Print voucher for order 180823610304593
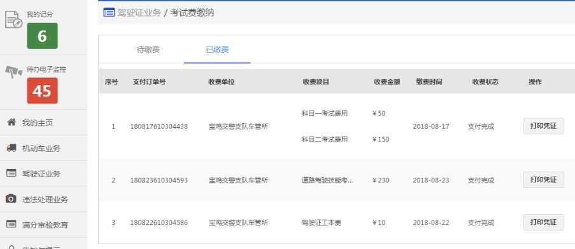The height and width of the screenshot is (249, 575). tap(543, 180)
